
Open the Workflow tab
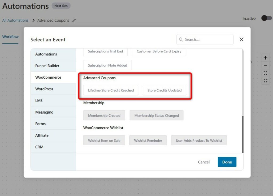coord(10,37)
